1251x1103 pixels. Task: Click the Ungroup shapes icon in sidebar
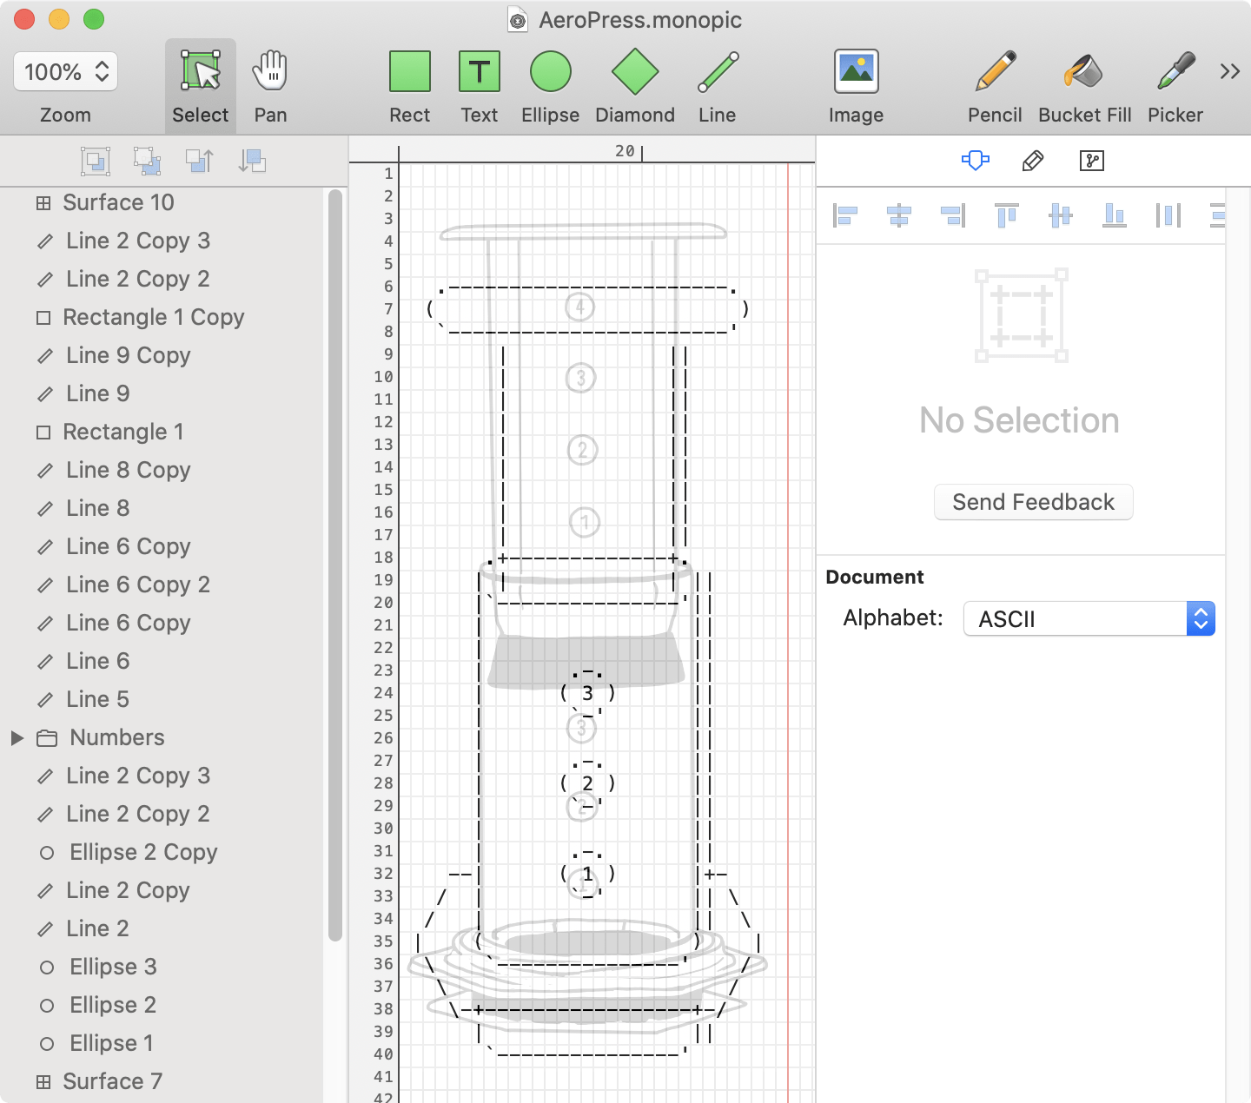point(148,161)
